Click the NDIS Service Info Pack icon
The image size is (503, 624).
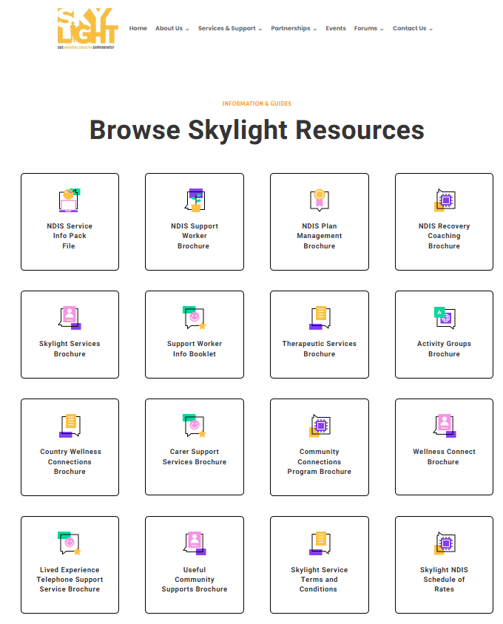(70, 200)
